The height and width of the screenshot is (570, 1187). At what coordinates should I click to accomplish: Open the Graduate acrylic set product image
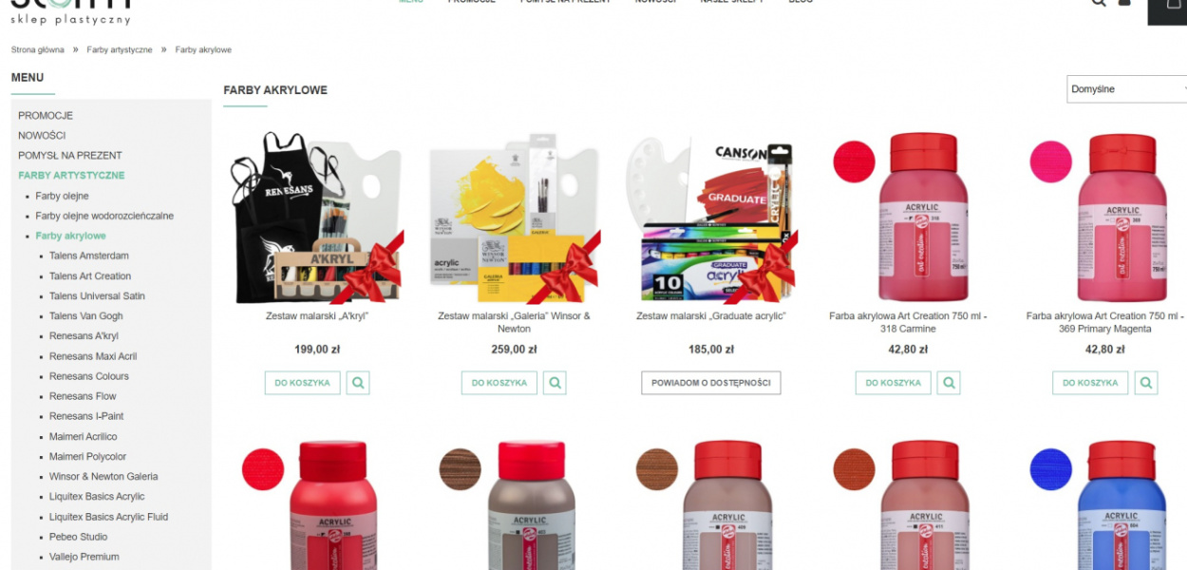pos(711,218)
